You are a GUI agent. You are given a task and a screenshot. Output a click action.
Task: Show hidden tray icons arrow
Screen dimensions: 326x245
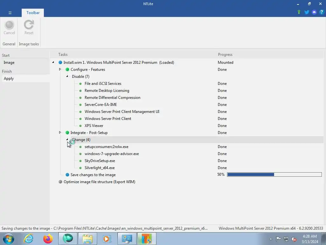pos(271,239)
